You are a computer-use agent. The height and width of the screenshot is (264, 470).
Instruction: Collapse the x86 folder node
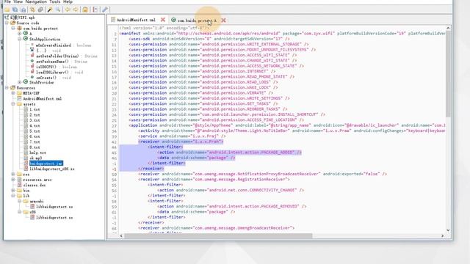tap(20, 212)
